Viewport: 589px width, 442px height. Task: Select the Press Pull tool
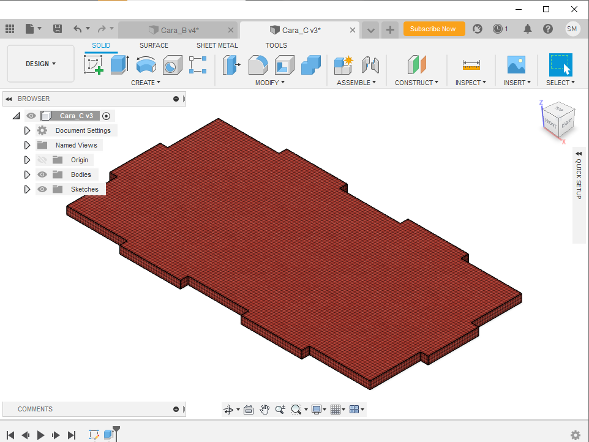[x=231, y=65]
